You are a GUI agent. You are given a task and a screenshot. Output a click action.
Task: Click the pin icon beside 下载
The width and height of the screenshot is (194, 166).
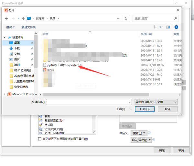32,48
